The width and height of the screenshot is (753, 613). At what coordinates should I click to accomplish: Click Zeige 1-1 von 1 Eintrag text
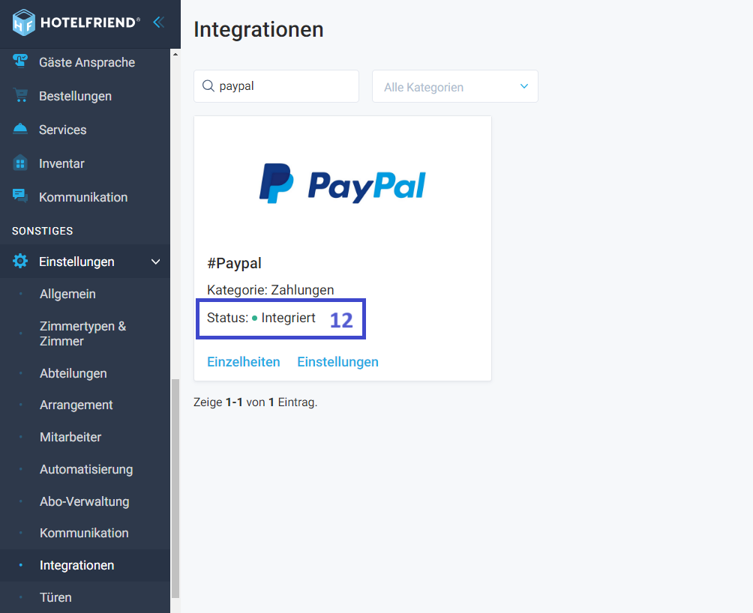click(256, 402)
